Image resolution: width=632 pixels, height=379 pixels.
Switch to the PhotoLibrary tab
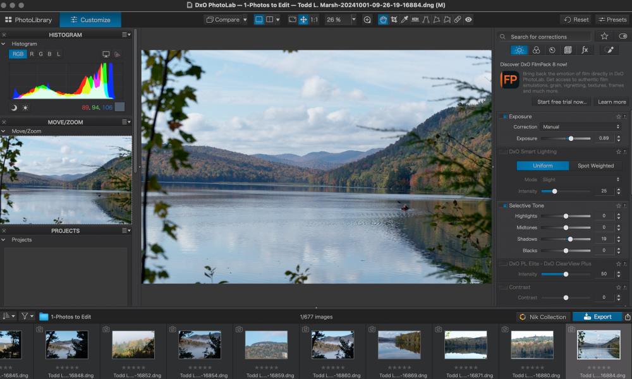click(x=29, y=20)
